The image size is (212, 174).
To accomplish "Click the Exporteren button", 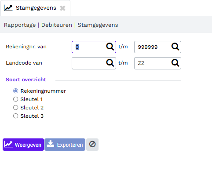I will click(65, 145).
